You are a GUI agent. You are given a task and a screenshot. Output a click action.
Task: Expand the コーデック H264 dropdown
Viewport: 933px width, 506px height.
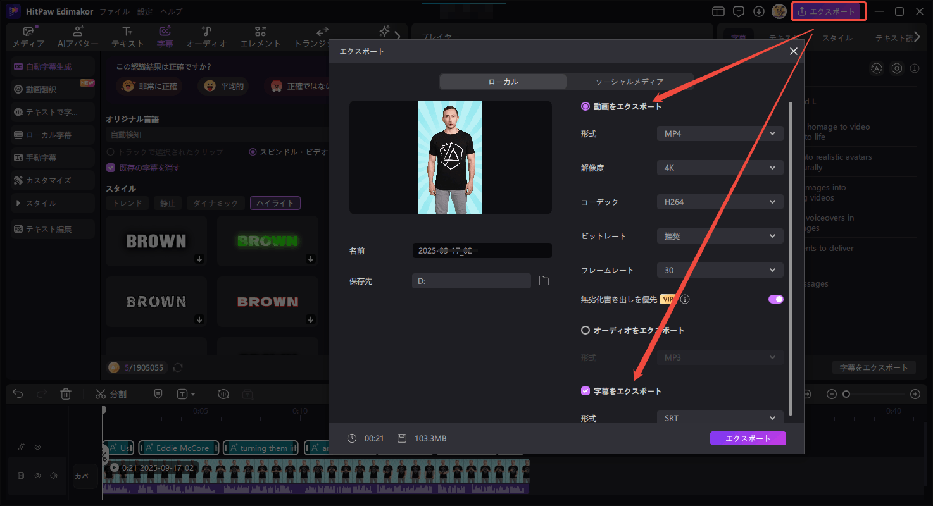pyautogui.click(x=720, y=201)
